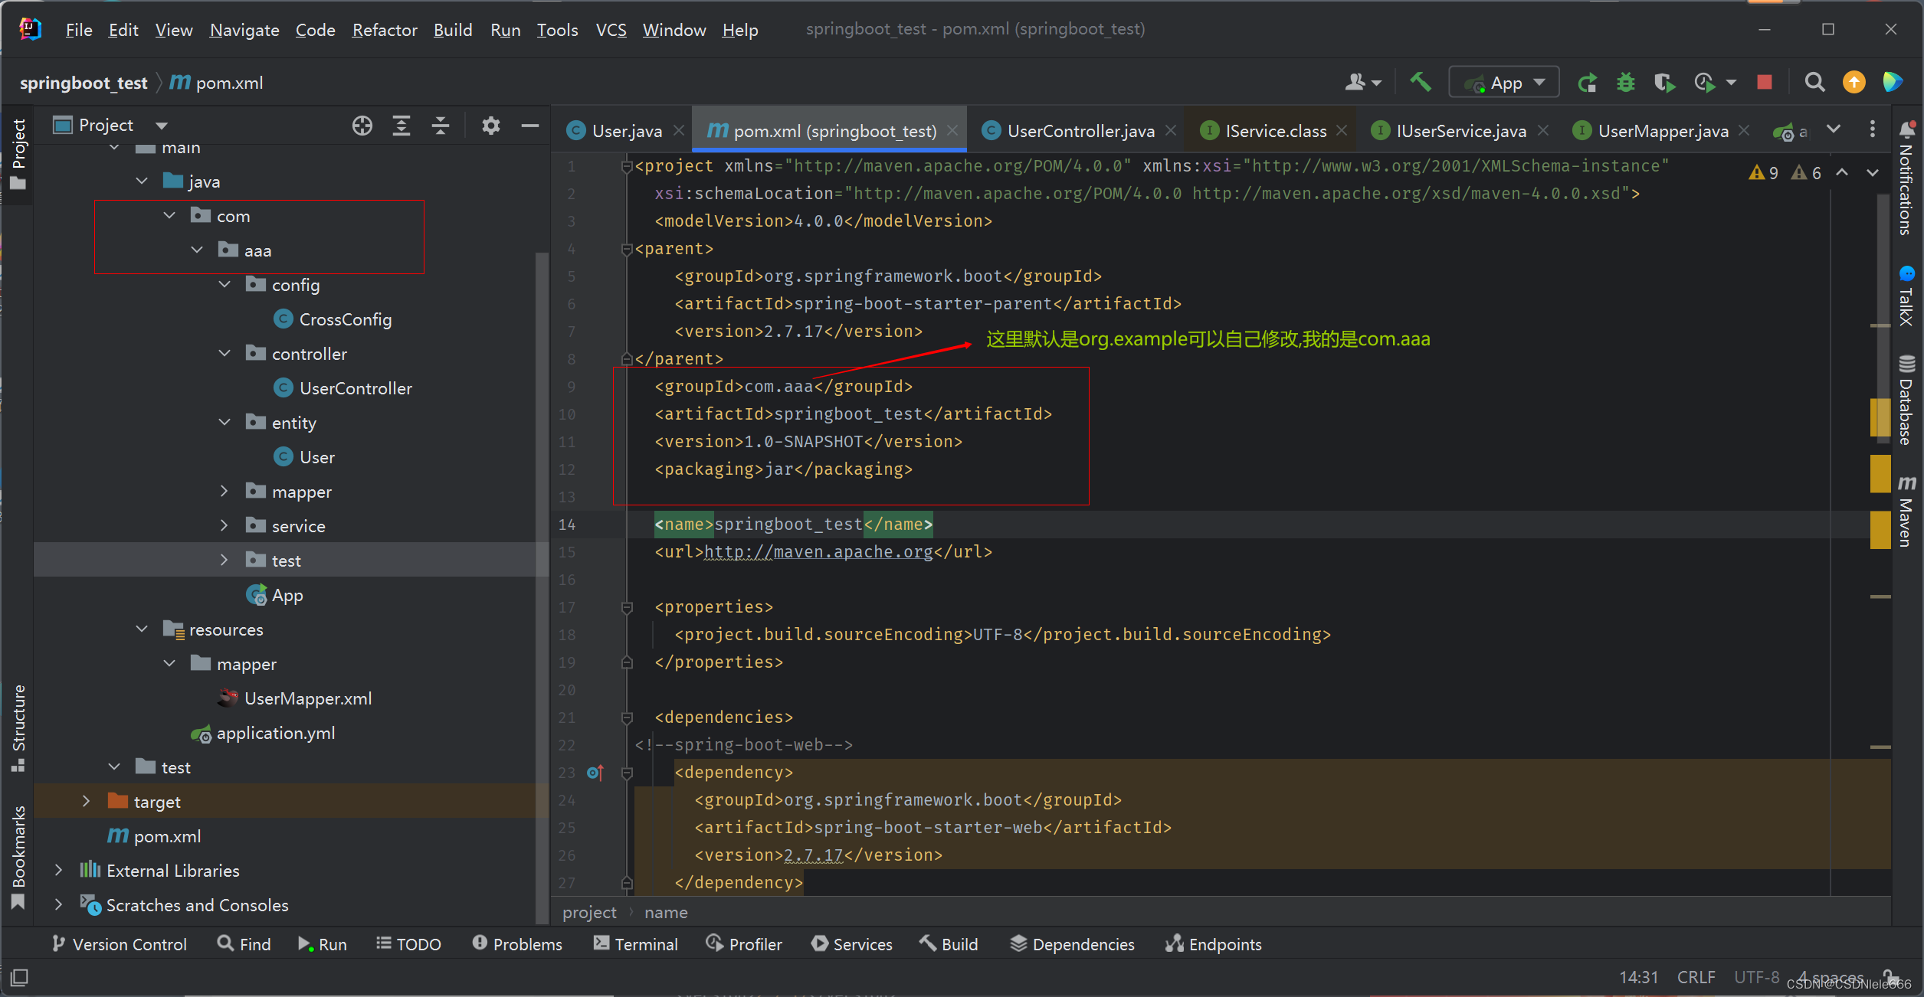This screenshot has width=1924, height=997.
Task: Open the App run configuration dropdown
Action: [x=1539, y=82]
